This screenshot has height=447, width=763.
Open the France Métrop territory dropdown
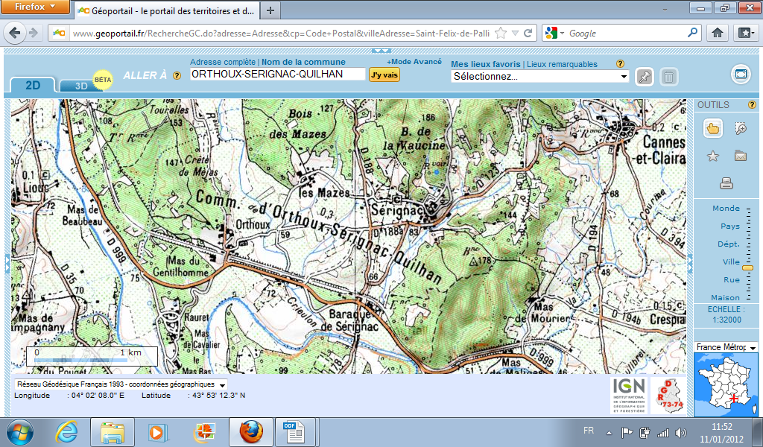click(726, 347)
